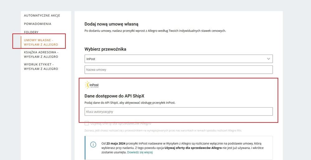
Task: Click into the Klucz autoryzacyjny field
Action: pyautogui.click(x=178, y=111)
